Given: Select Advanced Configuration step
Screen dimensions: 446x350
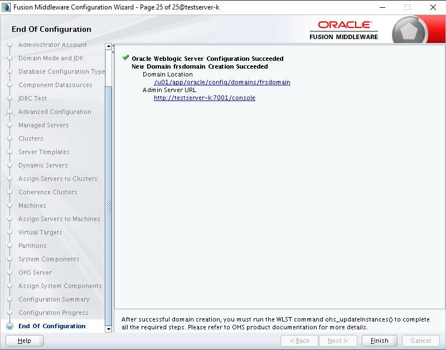Looking at the screenshot, I should click(55, 112).
